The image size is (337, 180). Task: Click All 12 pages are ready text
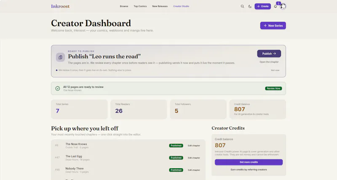83,87
